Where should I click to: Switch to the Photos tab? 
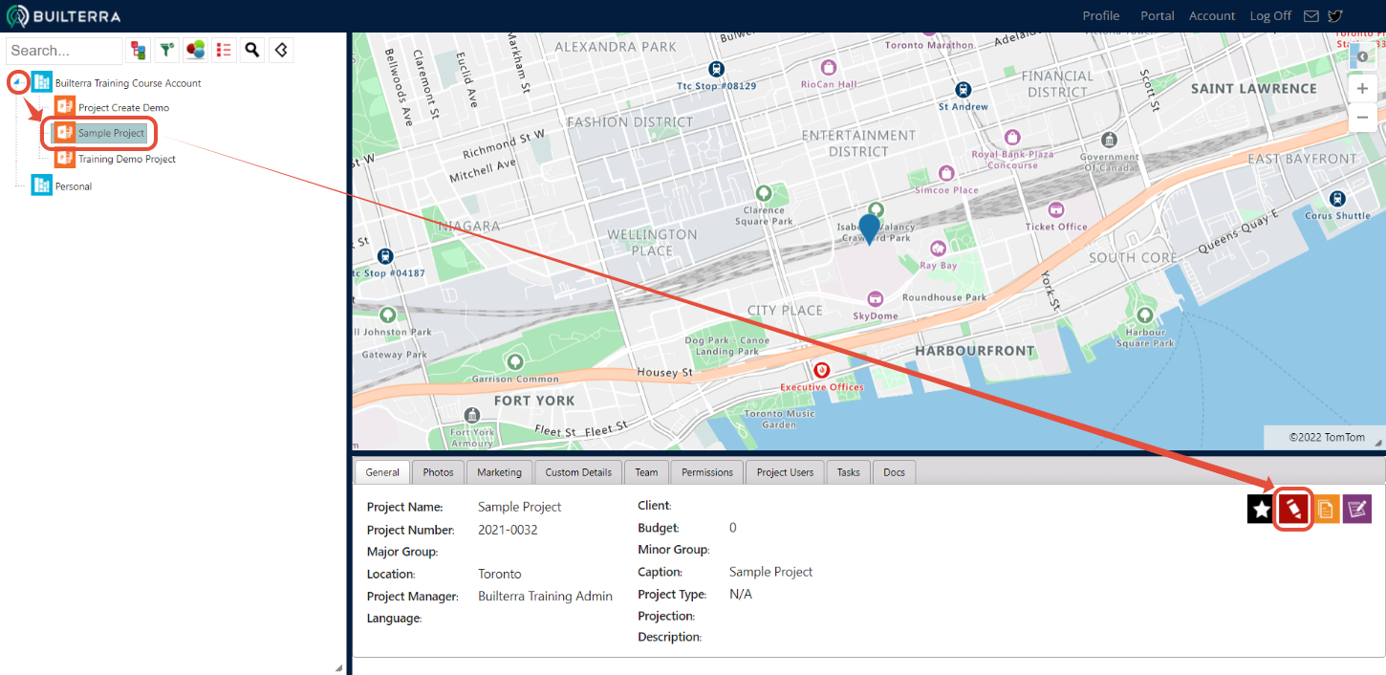click(438, 472)
